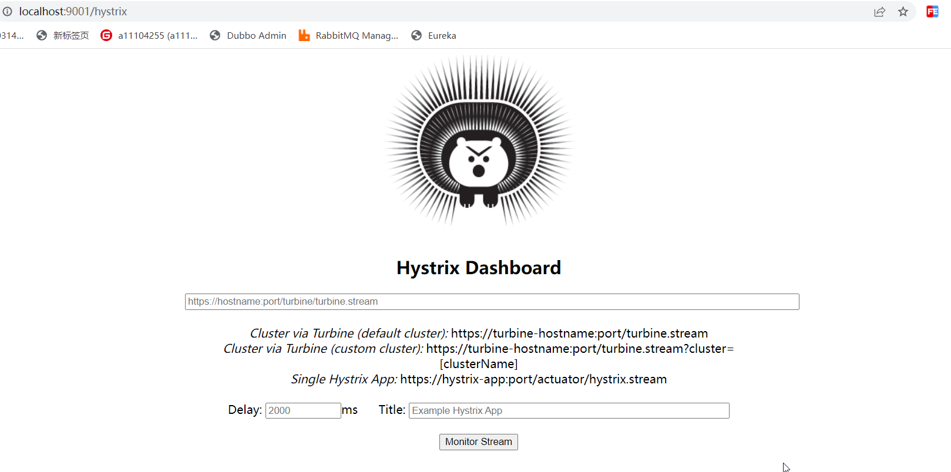951x472 pixels.
Task: Click the Single Hystrix App URL text
Action: tap(533, 379)
